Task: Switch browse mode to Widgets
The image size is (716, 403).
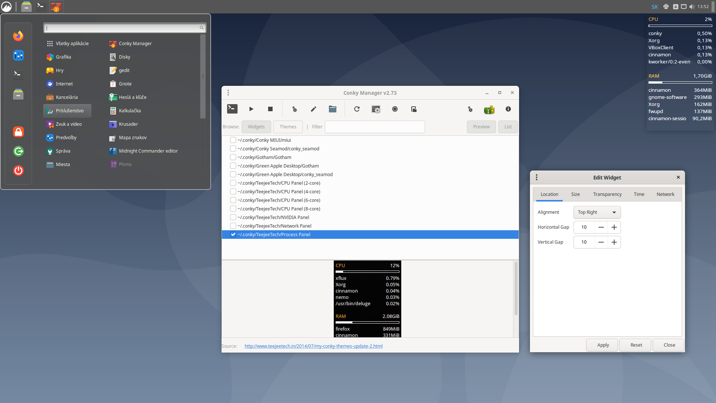Action: coord(256,127)
